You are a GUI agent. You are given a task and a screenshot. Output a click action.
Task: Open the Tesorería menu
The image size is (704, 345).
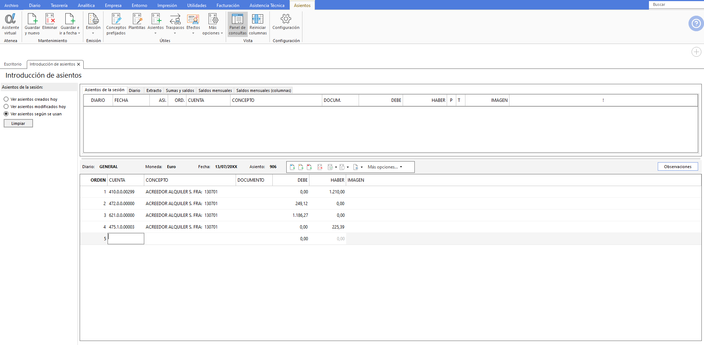[59, 5]
